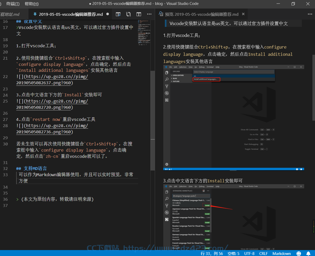Open notifications with the bell icon

pos(308,253)
